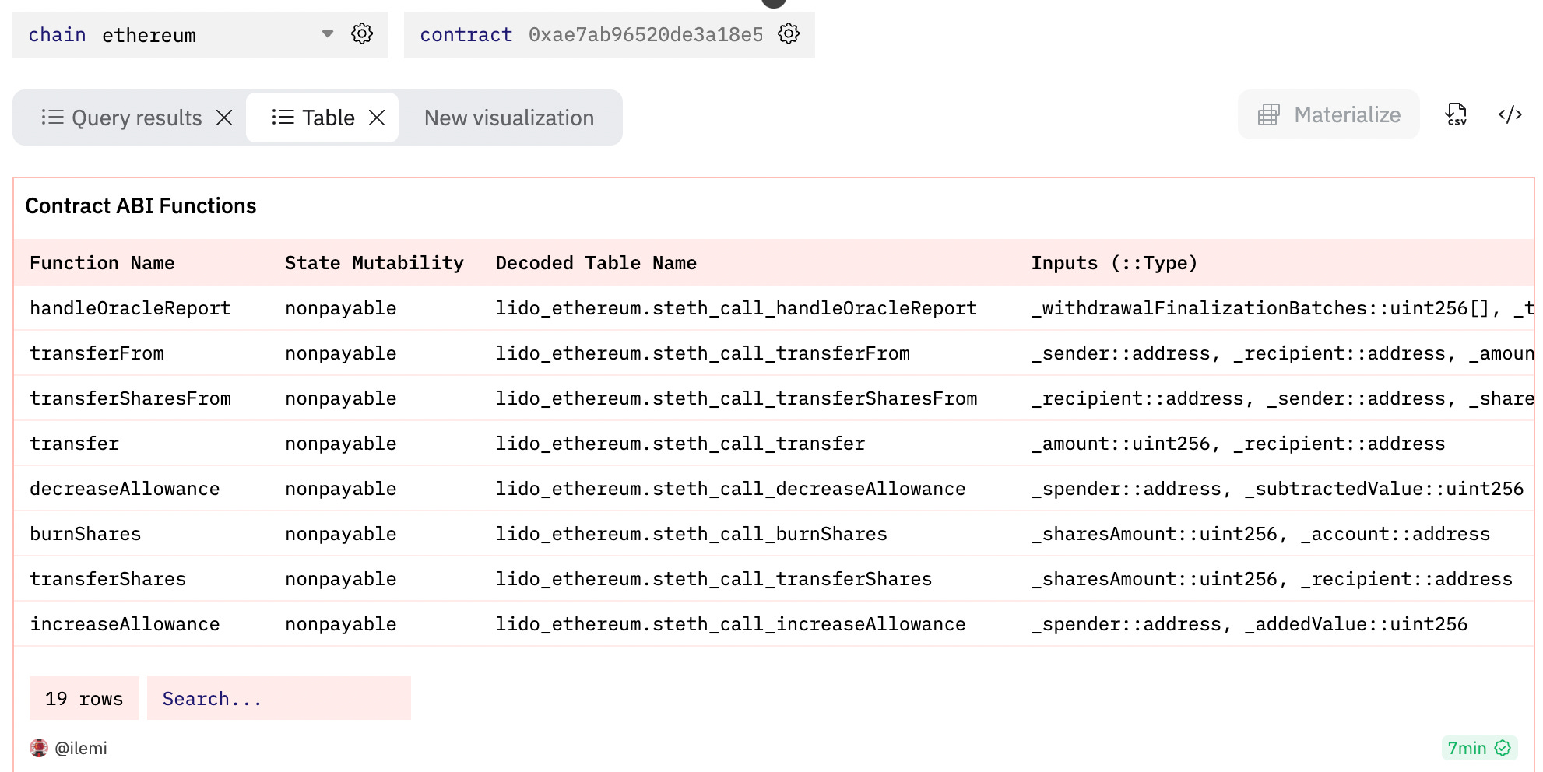
Task: Close the Query results tab
Action: tap(225, 118)
